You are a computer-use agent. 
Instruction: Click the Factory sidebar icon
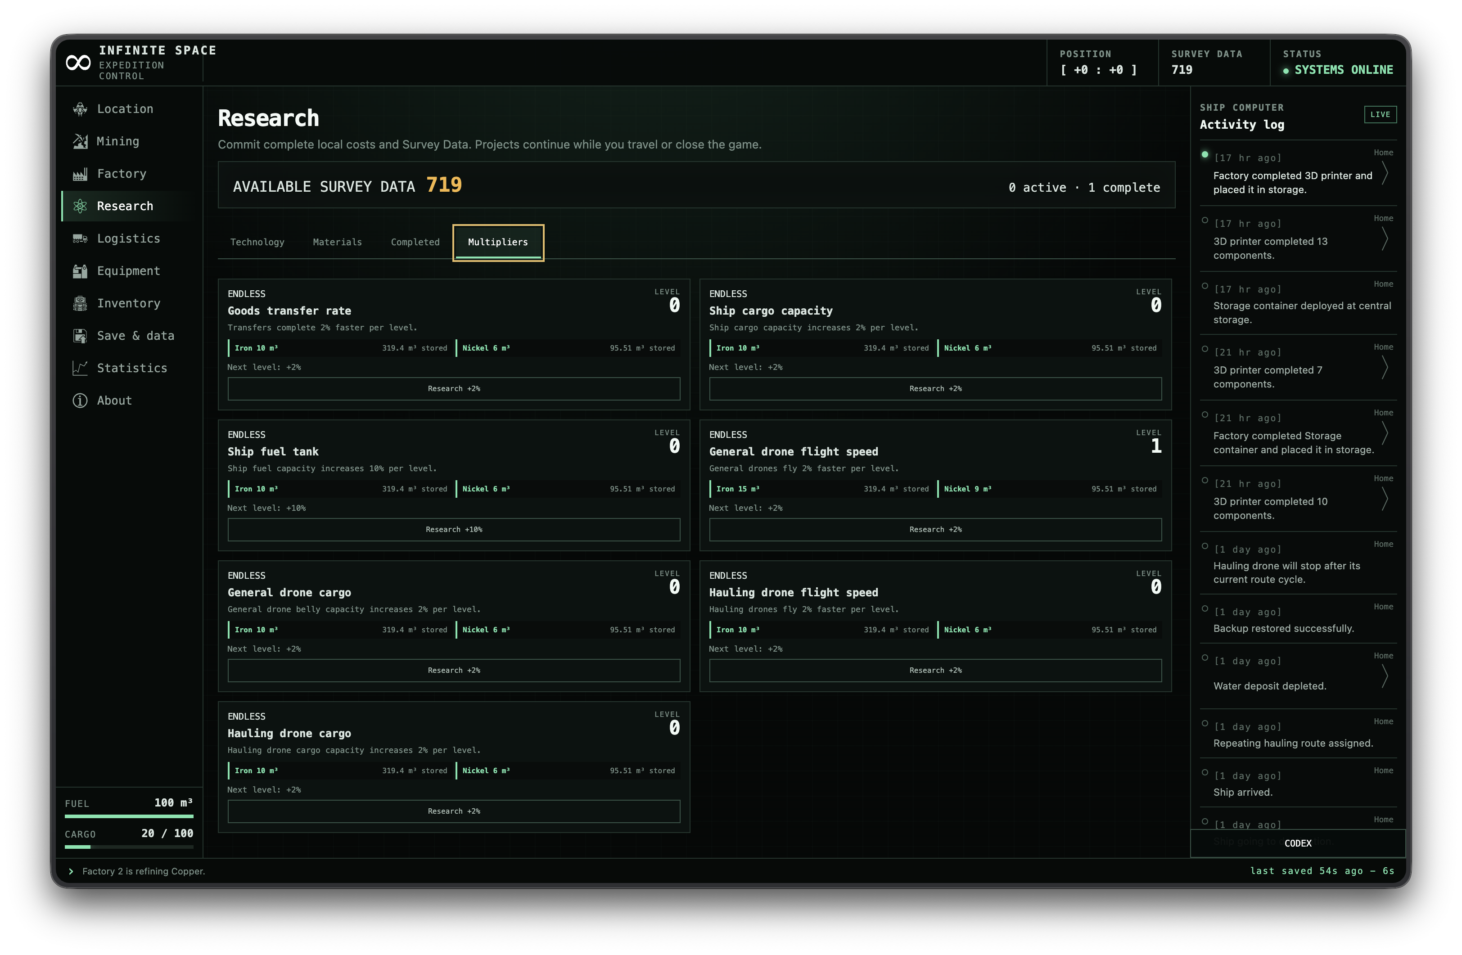[x=80, y=174]
